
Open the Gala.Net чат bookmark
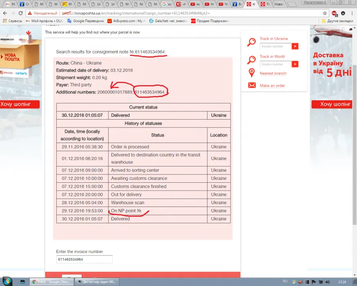(168, 21)
